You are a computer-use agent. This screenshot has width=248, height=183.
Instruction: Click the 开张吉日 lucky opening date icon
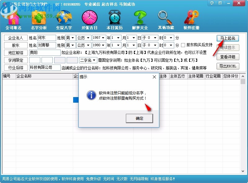click(90, 19)
